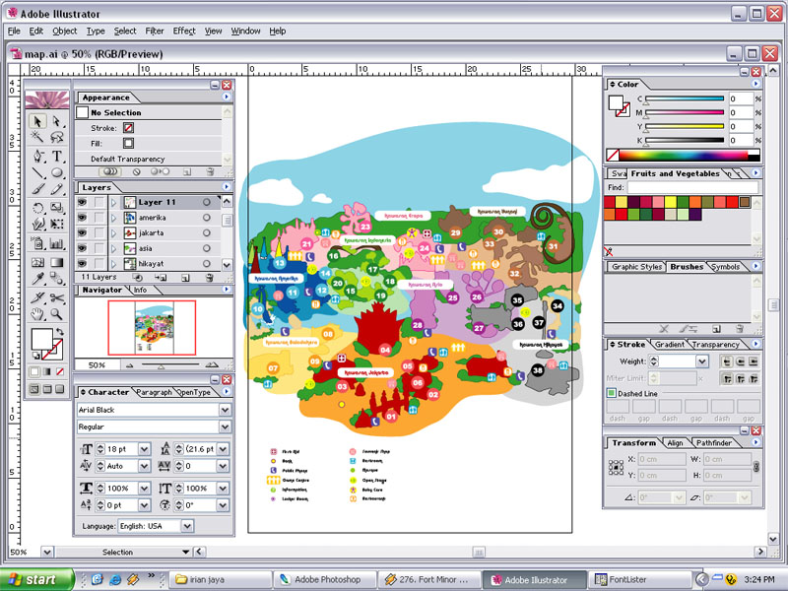The height and width of the screenshot is (591, 788).
Task: Expand the asia layer
Action: click(112, 247)
